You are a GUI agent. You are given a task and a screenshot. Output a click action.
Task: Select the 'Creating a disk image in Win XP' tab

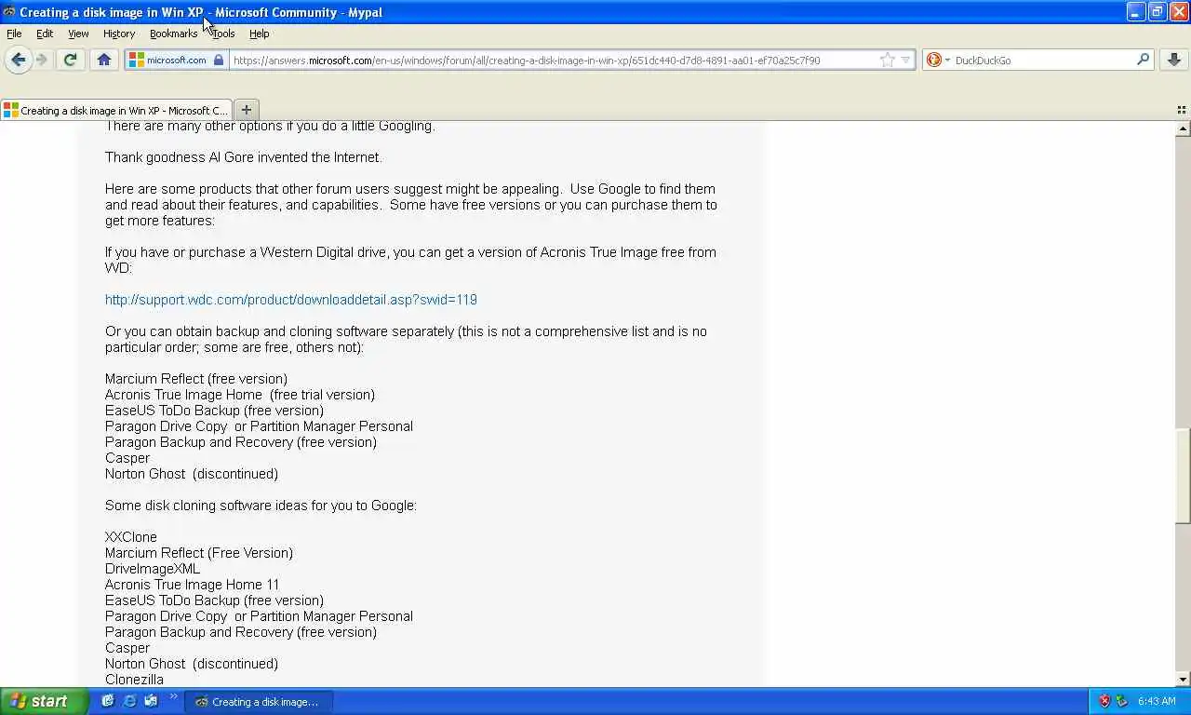(x=116, y=110)
